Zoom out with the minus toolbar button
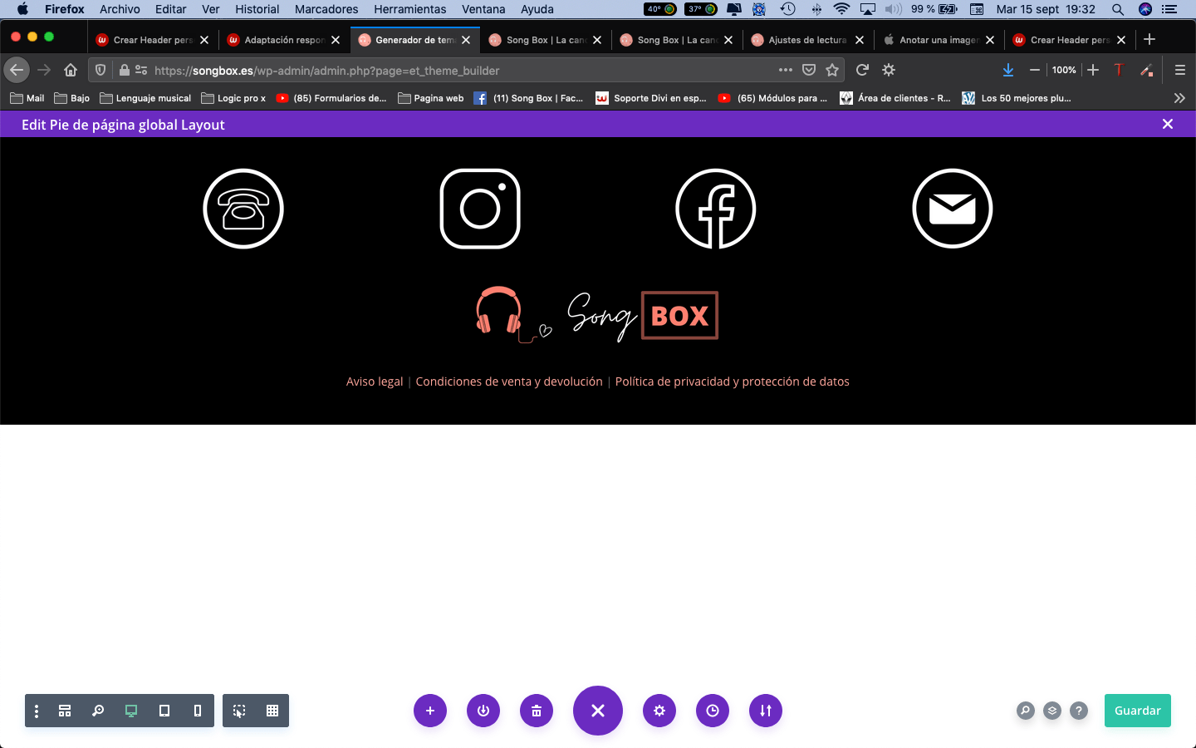The width and height of the screenshot is (1196, 748). (1035, 70)
